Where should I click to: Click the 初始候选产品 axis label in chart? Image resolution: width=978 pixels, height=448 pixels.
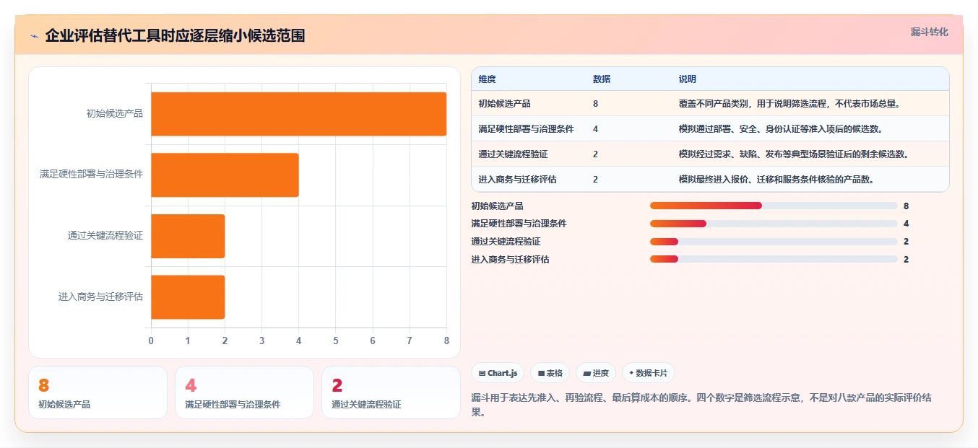pyautogui.click(x=114, y=114)
